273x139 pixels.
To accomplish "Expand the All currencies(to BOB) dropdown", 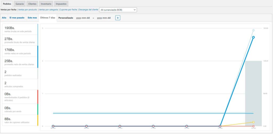I will coord(118,10).
